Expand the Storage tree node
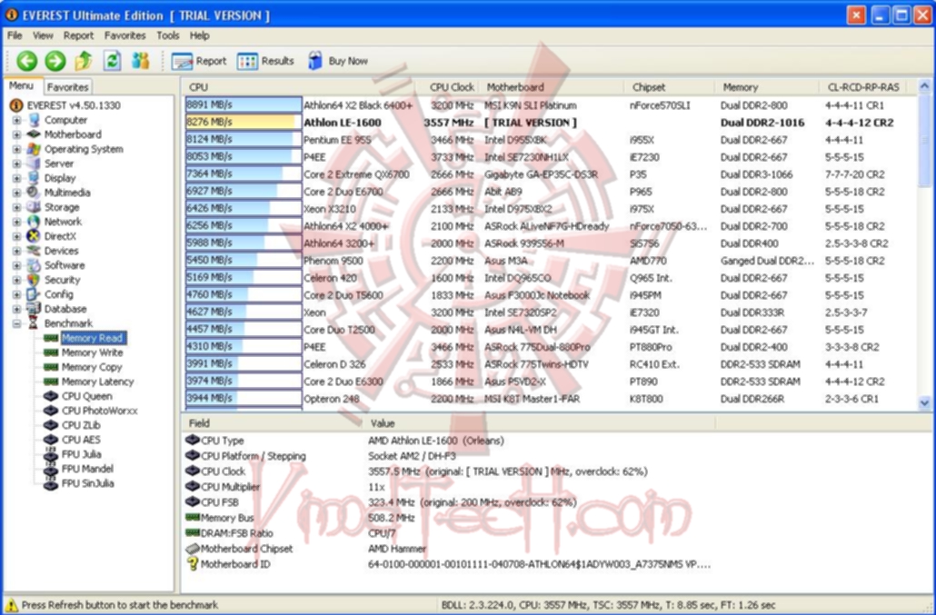The width and height of the screenshot is (936, 615). pyautogui.click(x=16, y=207)
